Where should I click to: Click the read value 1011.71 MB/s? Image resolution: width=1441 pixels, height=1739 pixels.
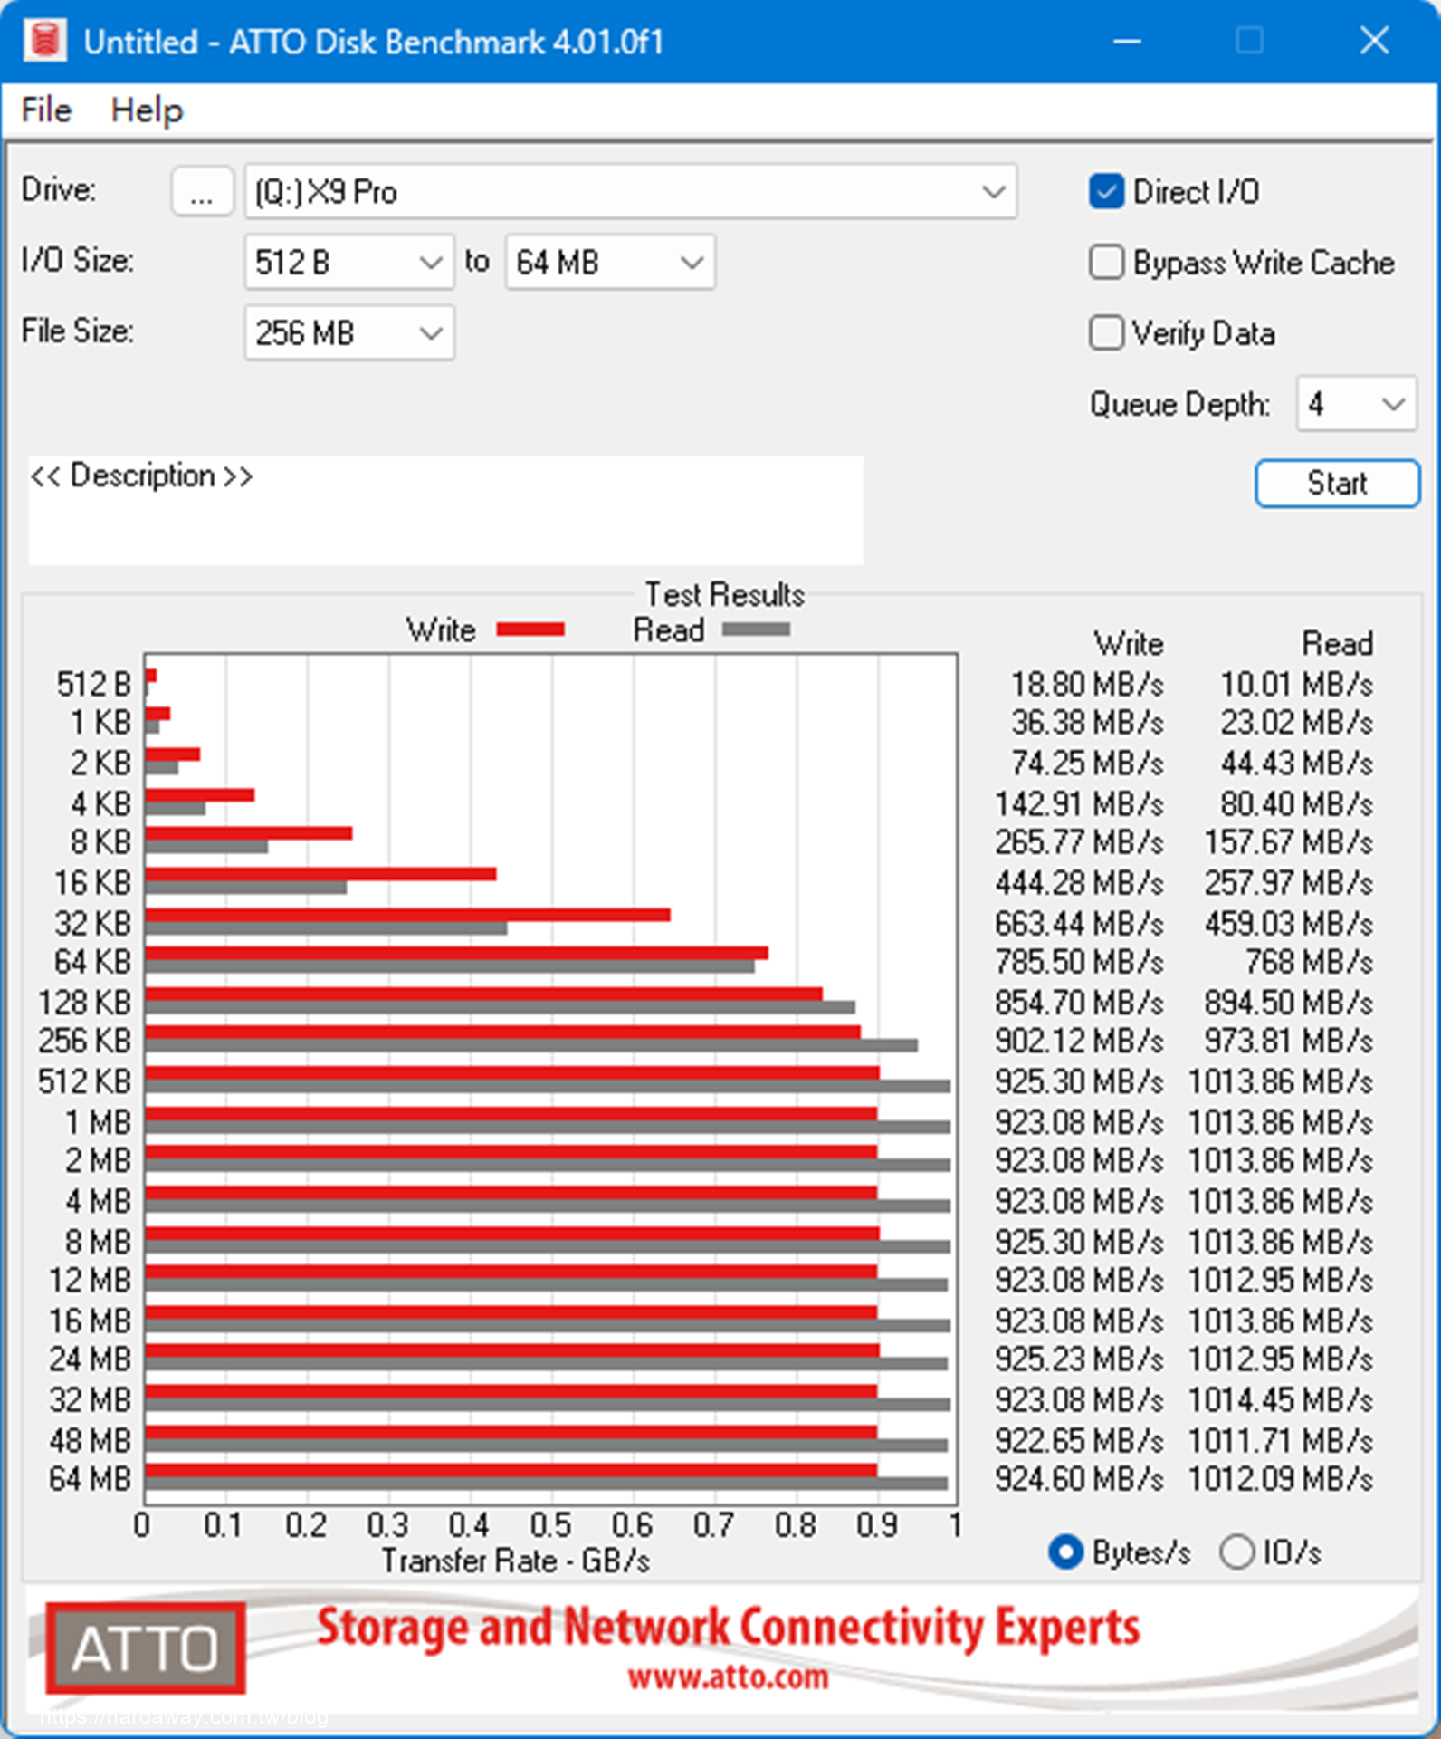(x=1281, y=1440)
